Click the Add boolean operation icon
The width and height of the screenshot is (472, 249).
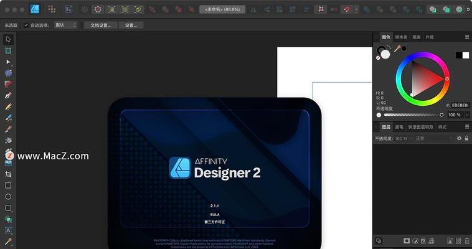click(366, 9)
